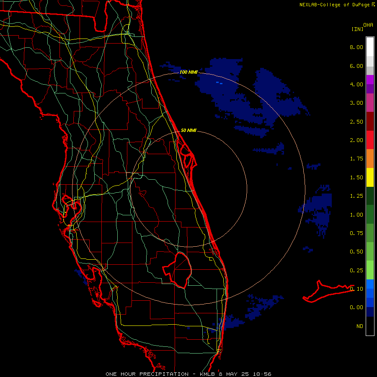This screenshot has height=377, width=377.
Task: Select the 6.00 legend value
Action: pyautogui.click(x=356, y=66)
